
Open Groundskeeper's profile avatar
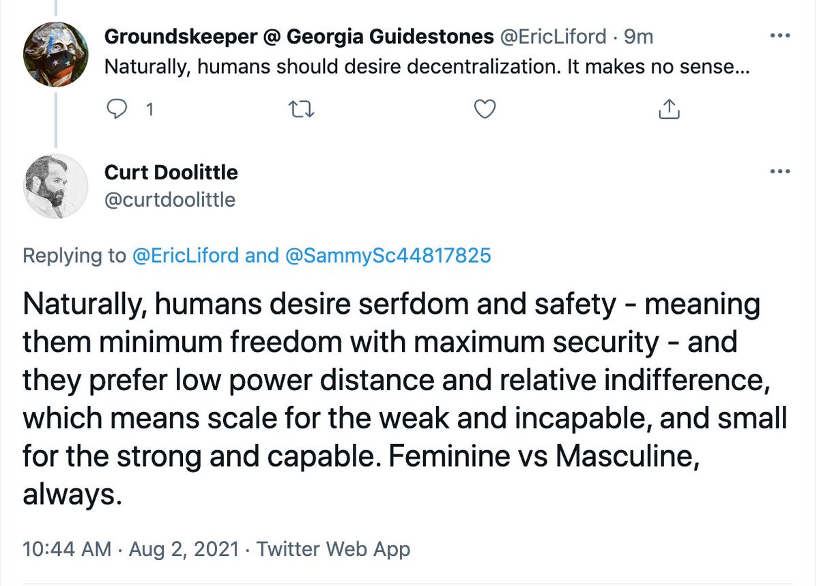tap(55, 55)
